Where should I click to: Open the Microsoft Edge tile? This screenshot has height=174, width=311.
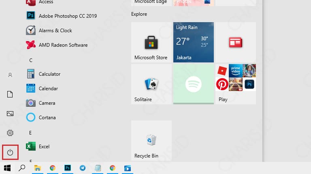pos(151,3)
